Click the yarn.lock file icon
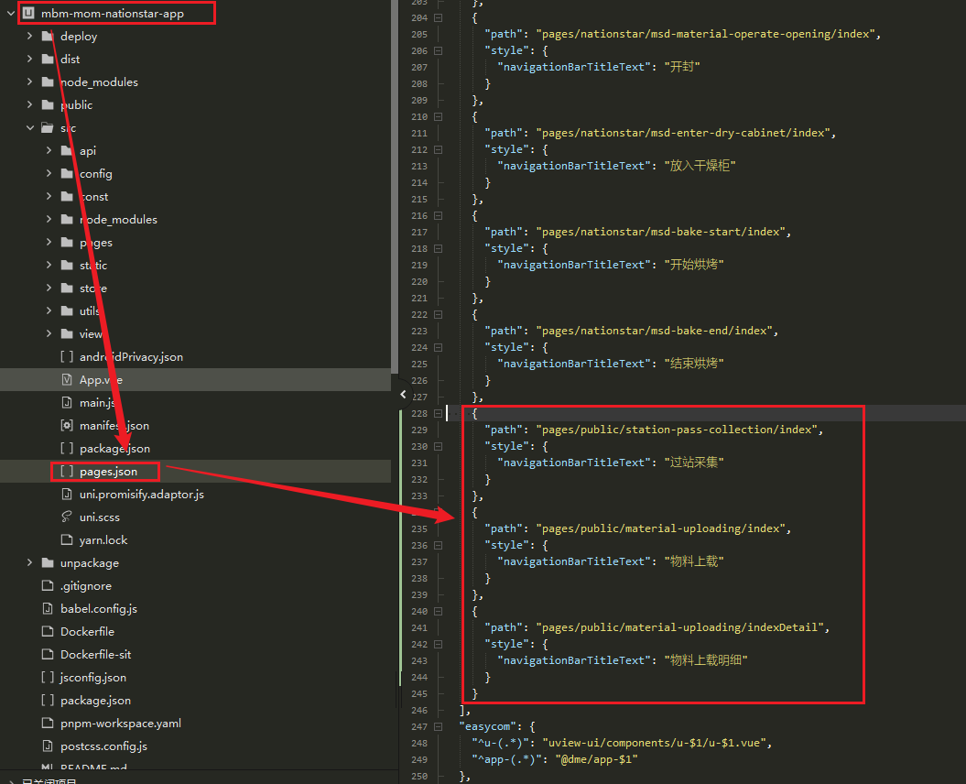Image resolution: width=966 pixels, height=784 pixels. [x=66, y=540]
